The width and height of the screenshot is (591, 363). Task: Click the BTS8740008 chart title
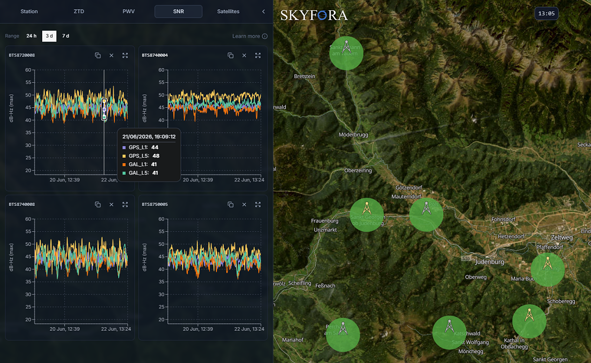[22, 204]
